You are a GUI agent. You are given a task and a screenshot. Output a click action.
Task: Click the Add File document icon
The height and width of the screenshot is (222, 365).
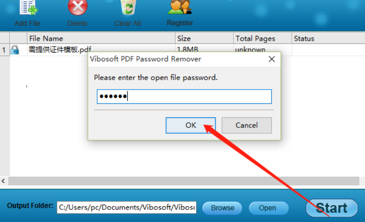[28, 7]
